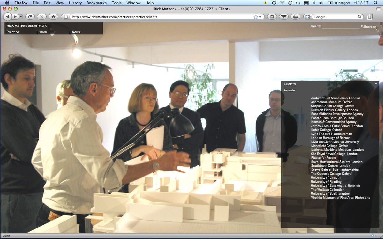
Task: Select Keble College Oxford
Action: click(x=327, y=130)
